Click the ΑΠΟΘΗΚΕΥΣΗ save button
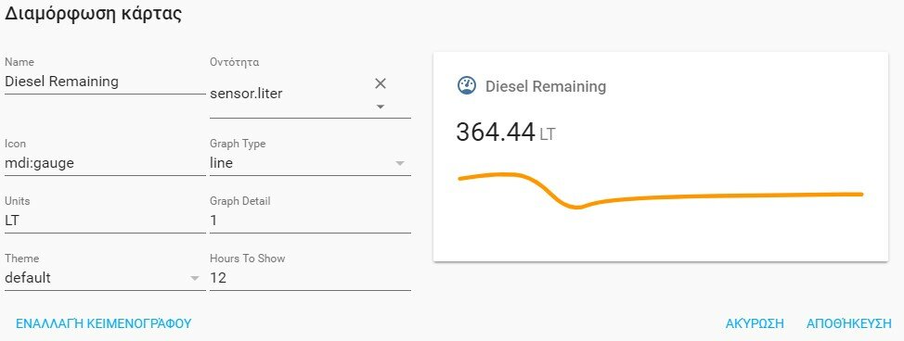 point(849,323)
